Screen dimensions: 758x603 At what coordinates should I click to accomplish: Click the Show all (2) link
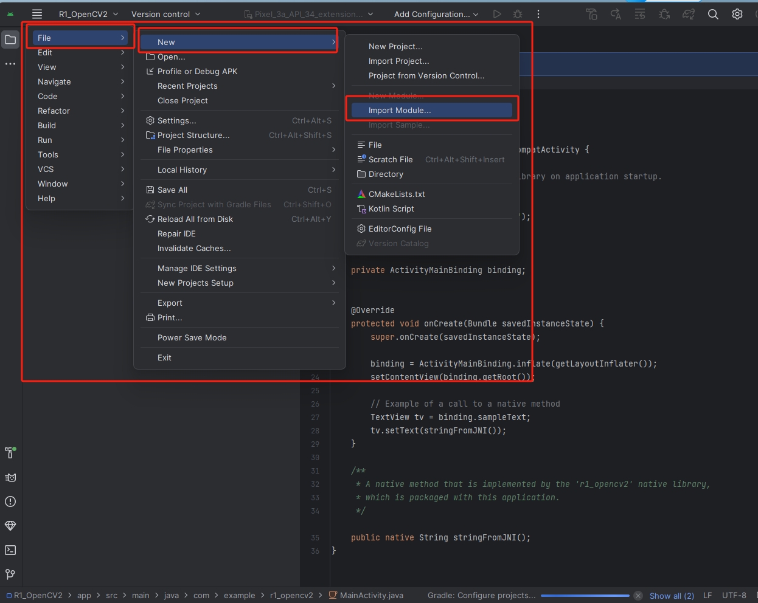[672, 596]
